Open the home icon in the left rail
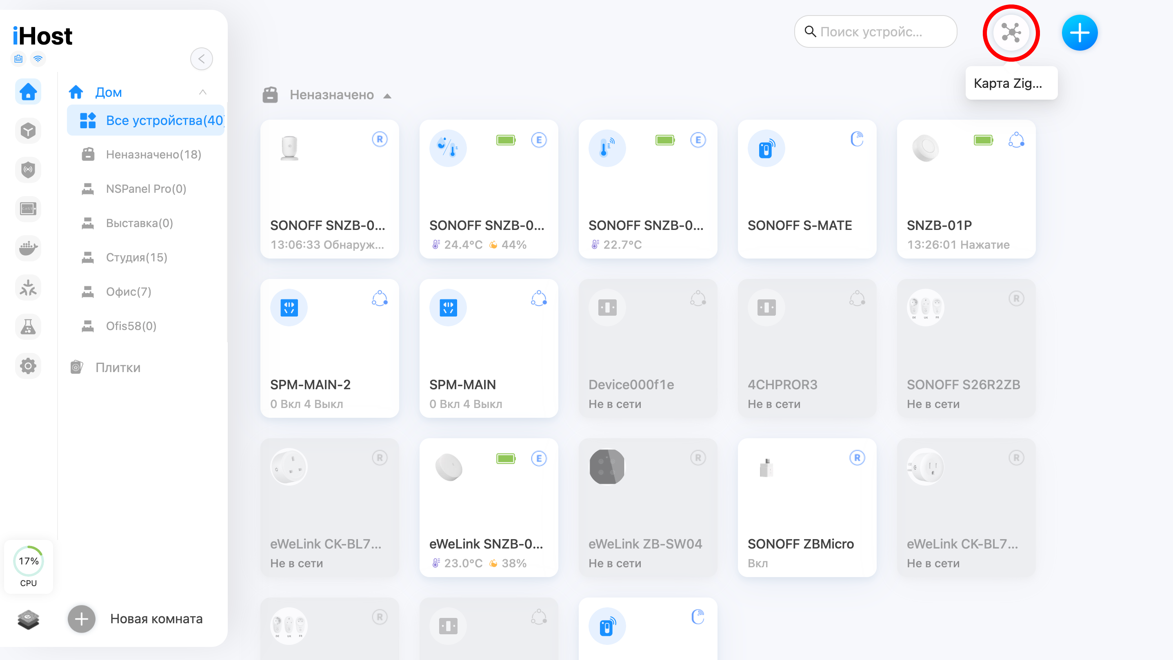The image size is (1173, 660). coord(28,91)
